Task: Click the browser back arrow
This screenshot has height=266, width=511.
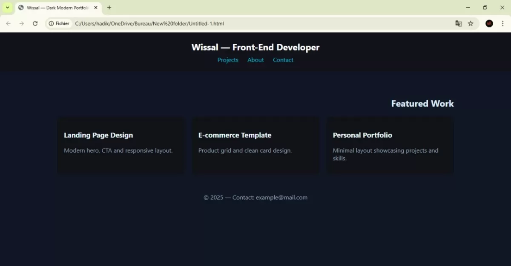Action: 9,23
